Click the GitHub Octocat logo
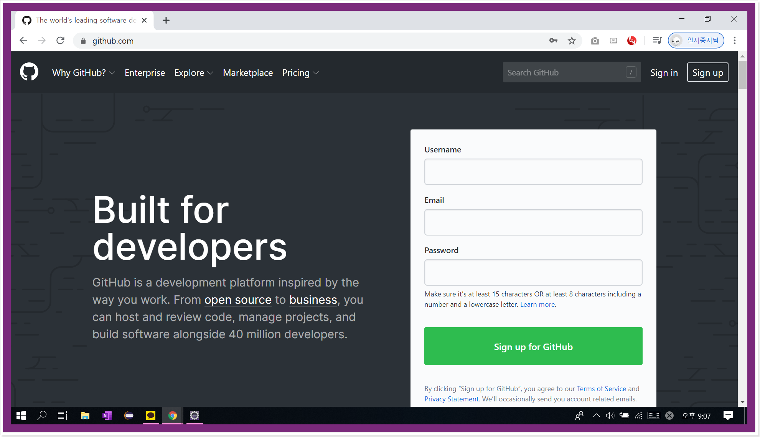This screenshot has width=760, height=437. (29, 72)
